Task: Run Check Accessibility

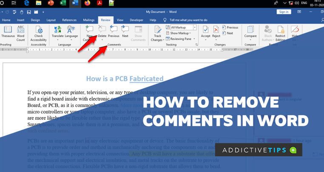Action: 39,32
